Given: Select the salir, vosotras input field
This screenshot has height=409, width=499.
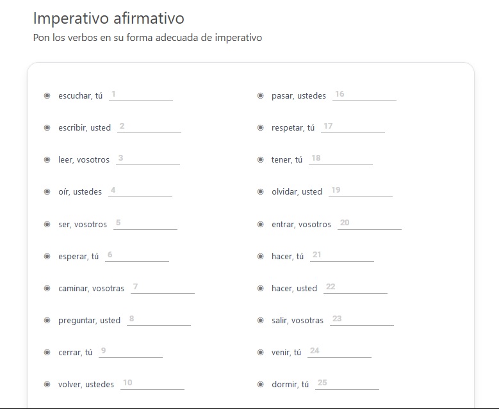Looking at the screenshot, I should tap(362, 319).
